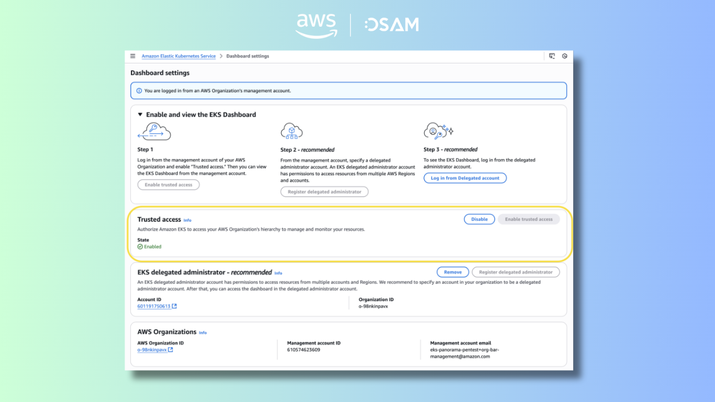The width and height of the screenshot is (715, 402).
Task: Click Register delegated administrator under Step 2
Action: click(x=325, y=192)
